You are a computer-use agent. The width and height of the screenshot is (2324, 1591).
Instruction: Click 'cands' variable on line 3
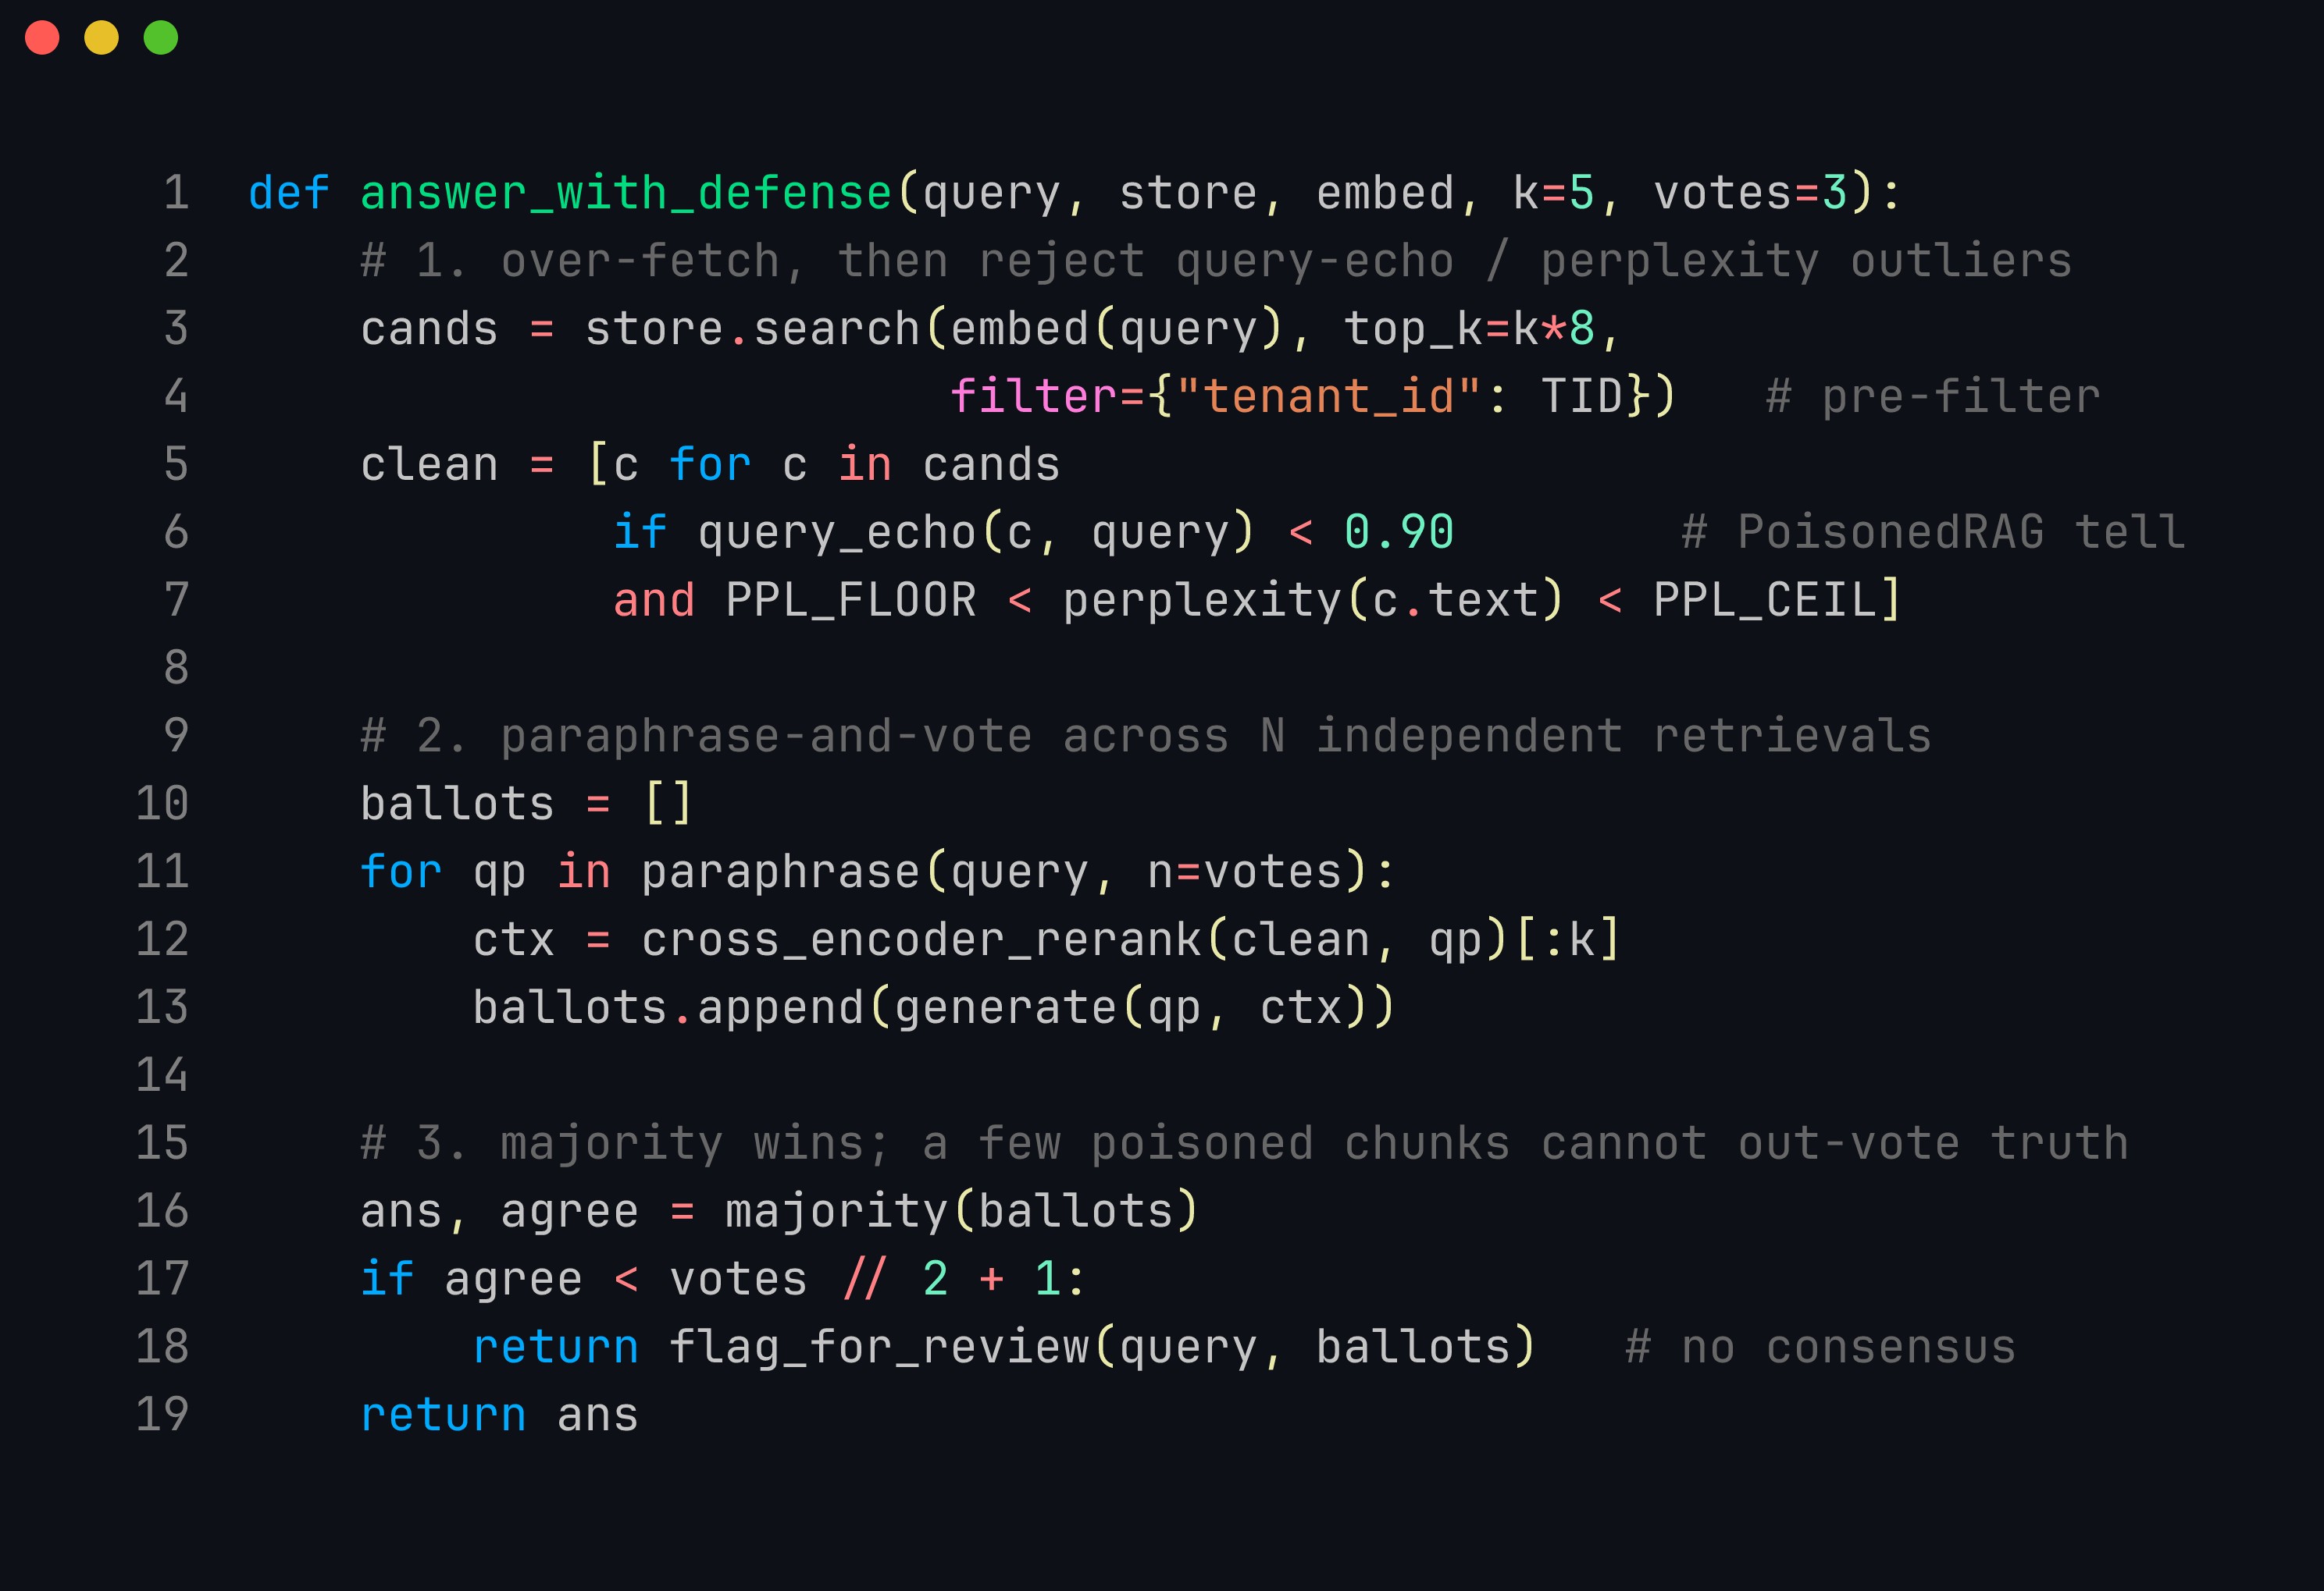[x=430, y=328]
